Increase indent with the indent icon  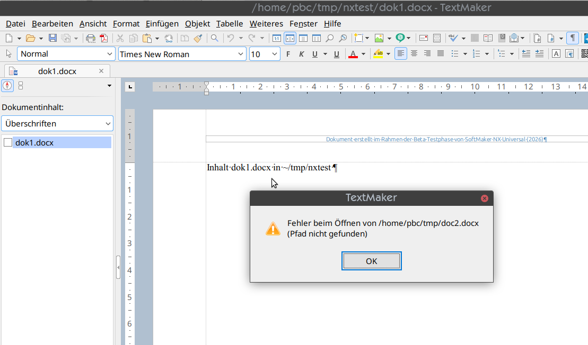coord(539,54)
